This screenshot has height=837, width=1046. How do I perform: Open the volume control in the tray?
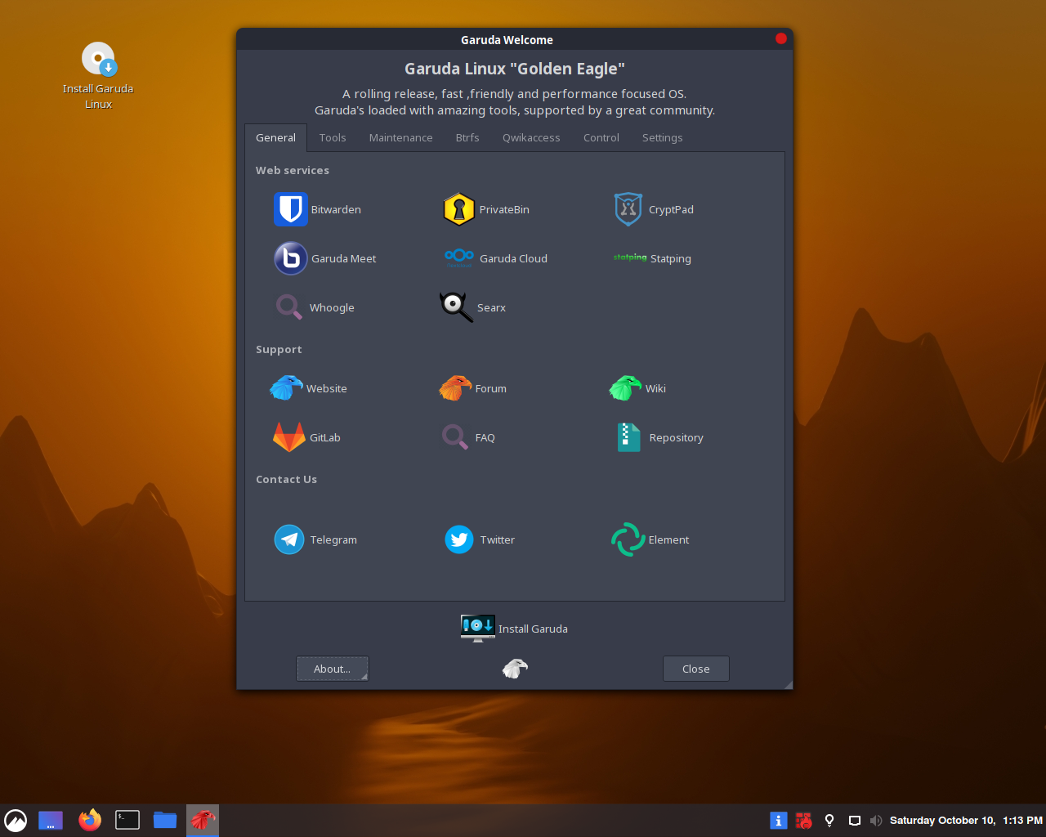876,820
